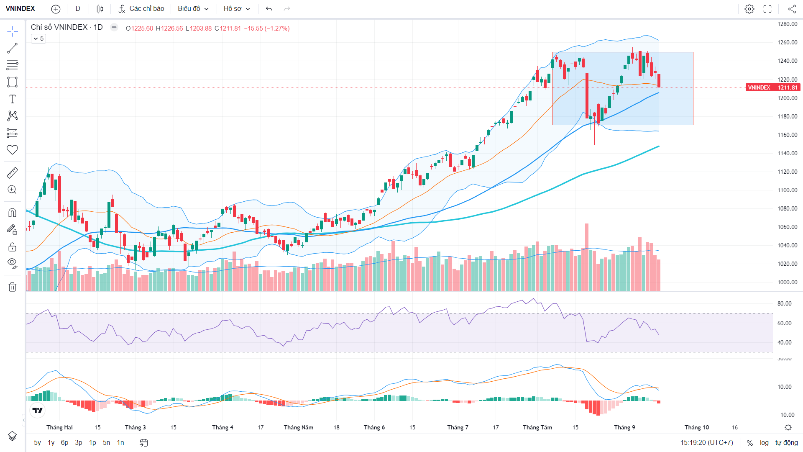Share the chart via share icon
803x452 pixels.
[x=792, y=9]
